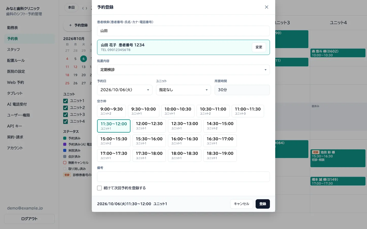Click the patient search field with 山田

[183, 31]
